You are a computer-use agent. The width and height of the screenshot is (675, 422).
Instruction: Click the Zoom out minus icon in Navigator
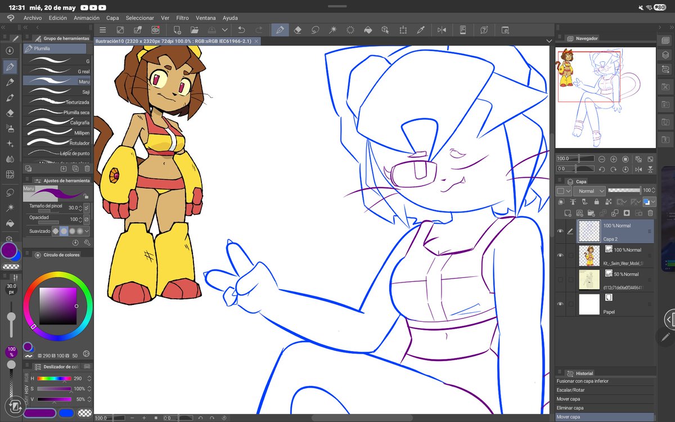coord(601,159)
